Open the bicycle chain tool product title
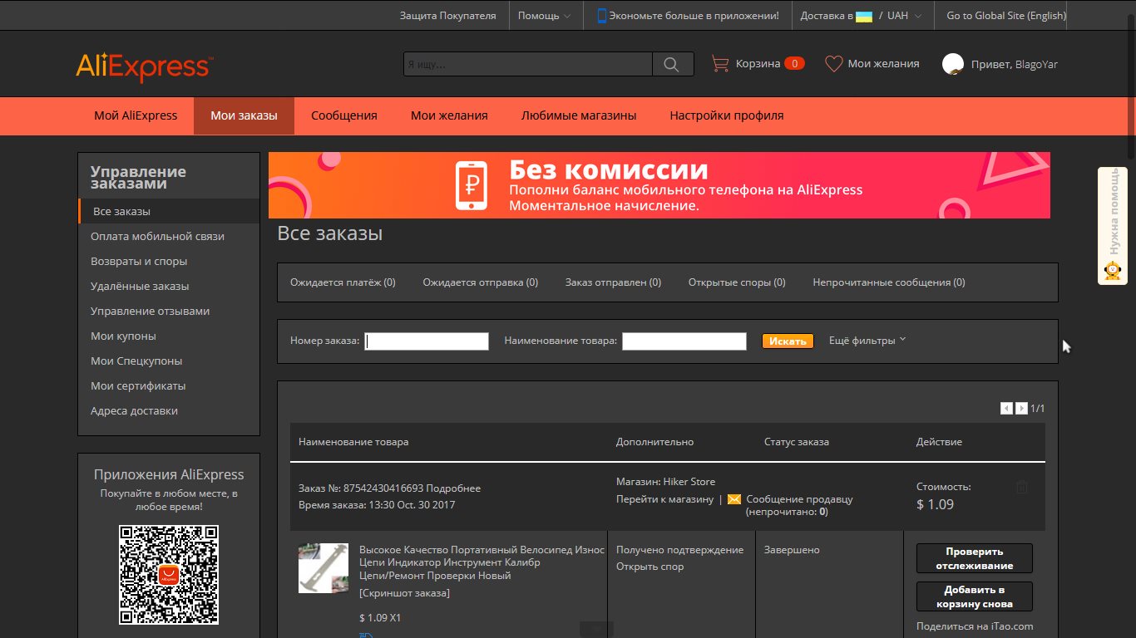The image size is (1136, 638). tap(482, 562)
